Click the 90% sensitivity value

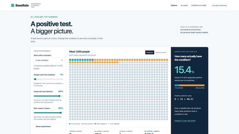coord(61,91)
